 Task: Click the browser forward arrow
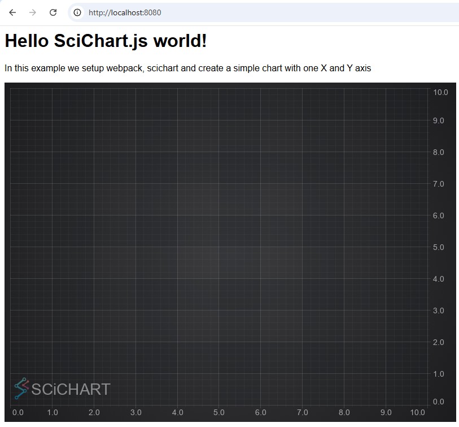(x=32, y=12)
